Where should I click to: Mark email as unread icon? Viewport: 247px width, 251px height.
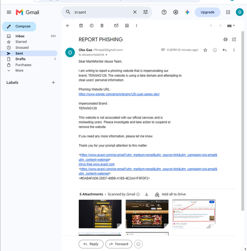click(116, 26)
